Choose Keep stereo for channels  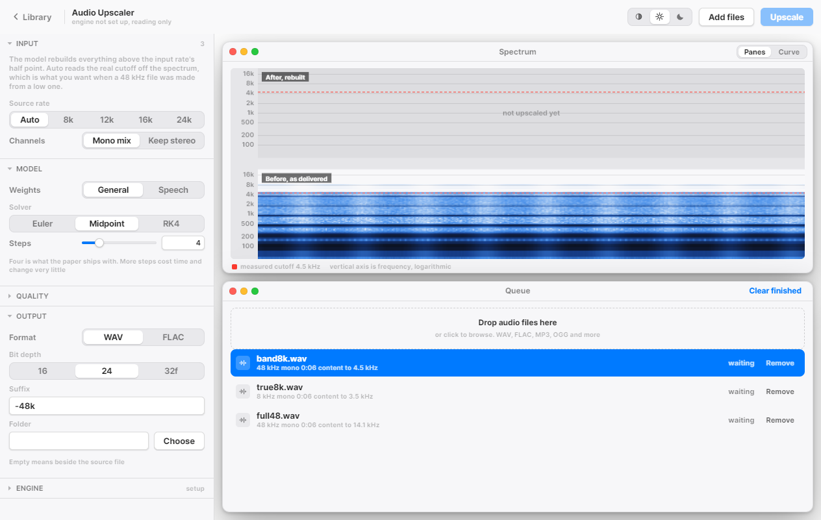(171, 141)
